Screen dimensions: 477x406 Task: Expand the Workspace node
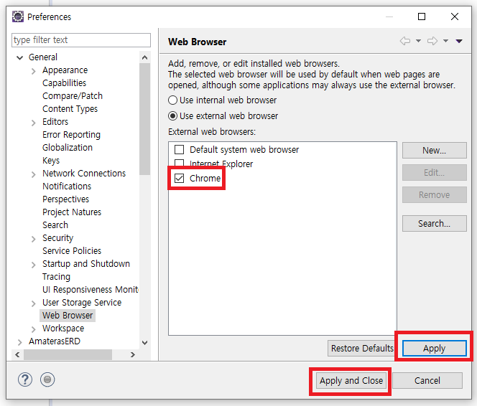point(34,329)
